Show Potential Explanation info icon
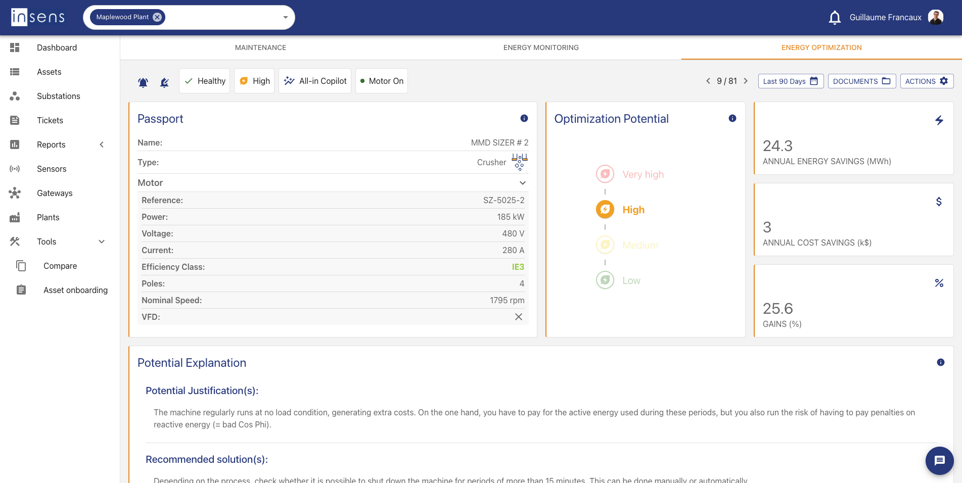 click(941, 362)
